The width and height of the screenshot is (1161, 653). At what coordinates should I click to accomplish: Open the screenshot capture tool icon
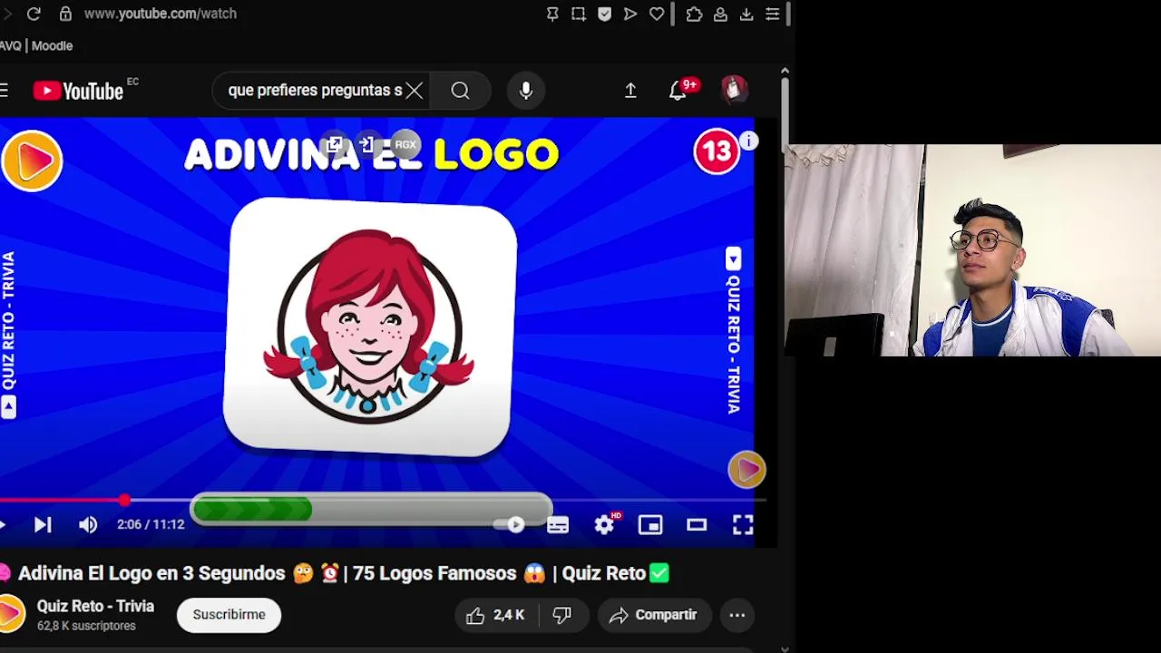[579, 14]
